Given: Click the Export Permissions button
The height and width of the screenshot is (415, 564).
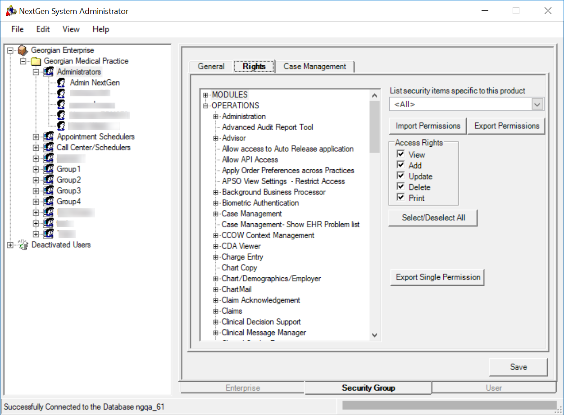Looking at the screenshot, I should click(x=507, y=126).
